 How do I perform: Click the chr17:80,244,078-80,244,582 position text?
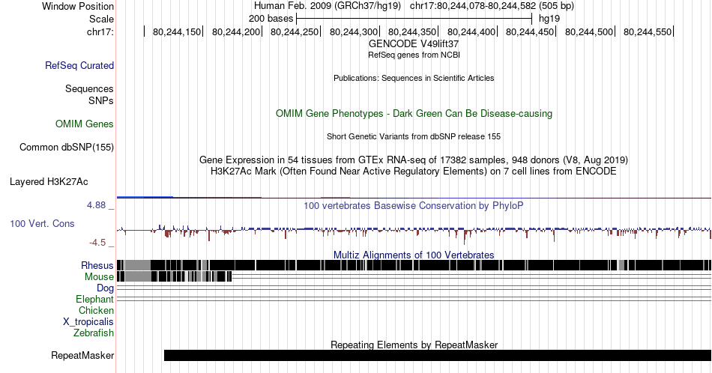pyautogui.click(x=473, y=6)
